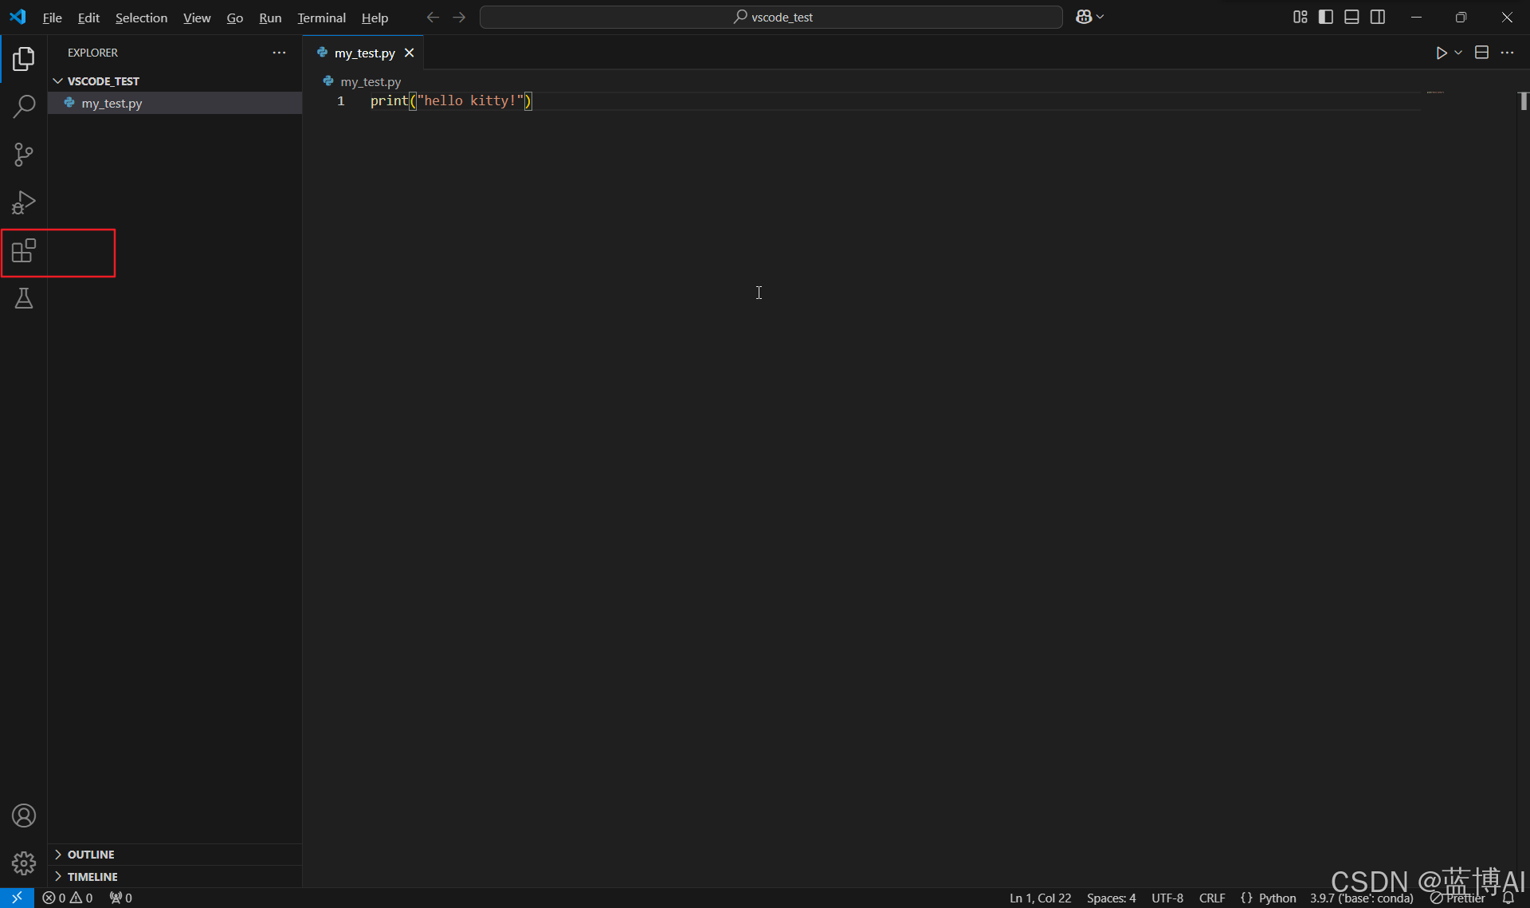Open the Extensions view icon

24,251
